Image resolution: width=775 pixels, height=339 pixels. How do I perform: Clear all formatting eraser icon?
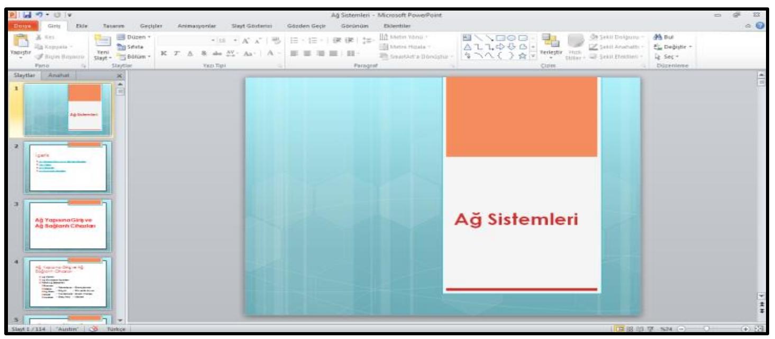click(x=277, y=41)
